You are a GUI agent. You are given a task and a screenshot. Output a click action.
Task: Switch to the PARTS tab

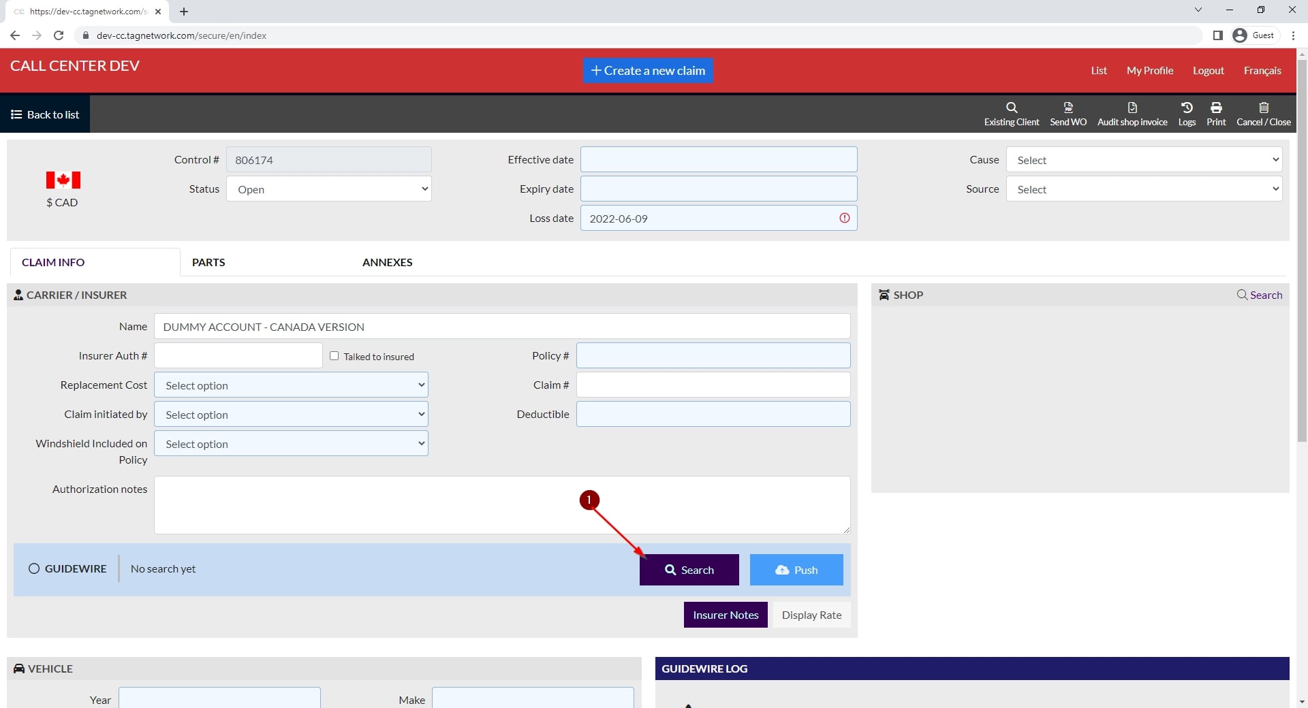[208, 263]
